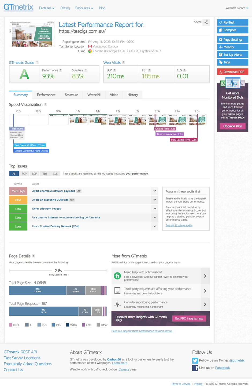Click the help icon beside Web Vitals
The width and height of the screenshot is (252, 389).
click(x=124, y=62)
